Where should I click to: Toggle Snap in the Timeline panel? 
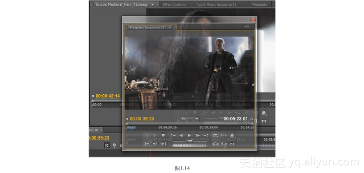(107, 145)
